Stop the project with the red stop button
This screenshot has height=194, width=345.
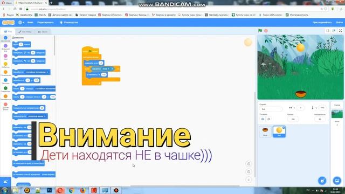click(x=266, y=31)
